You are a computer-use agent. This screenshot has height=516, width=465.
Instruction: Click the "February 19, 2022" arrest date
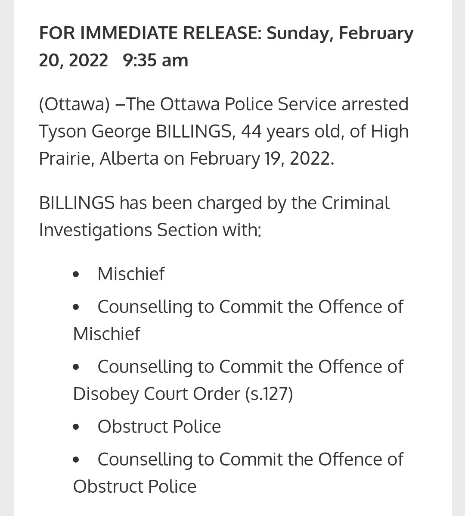261,159
